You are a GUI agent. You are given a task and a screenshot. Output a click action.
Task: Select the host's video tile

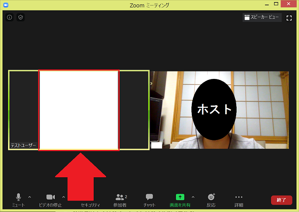click(x=219, y=110)
